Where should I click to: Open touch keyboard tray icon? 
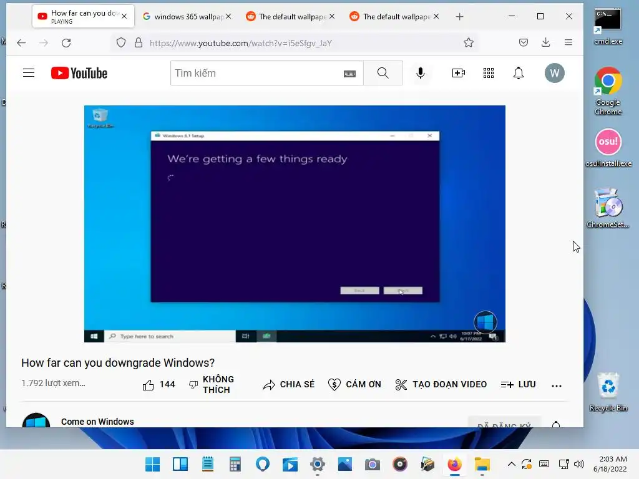[x=544, y=464]
